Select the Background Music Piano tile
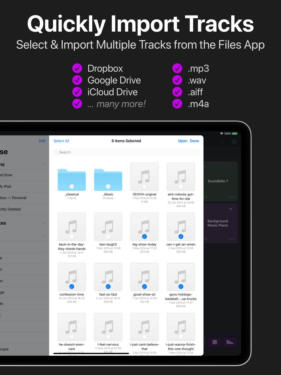 [221, 223]
